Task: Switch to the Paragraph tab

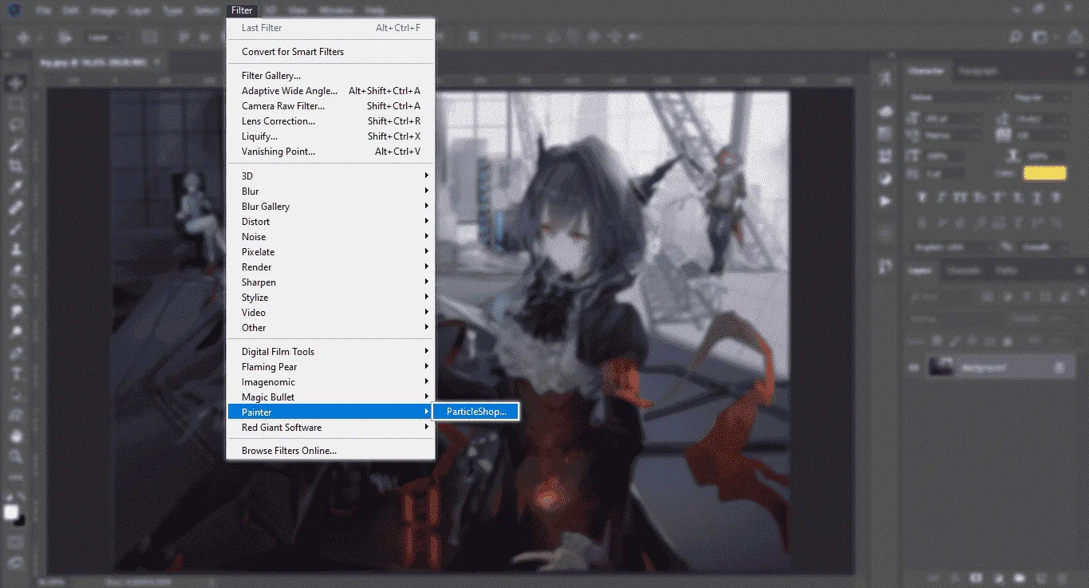Action: (977, 71)
